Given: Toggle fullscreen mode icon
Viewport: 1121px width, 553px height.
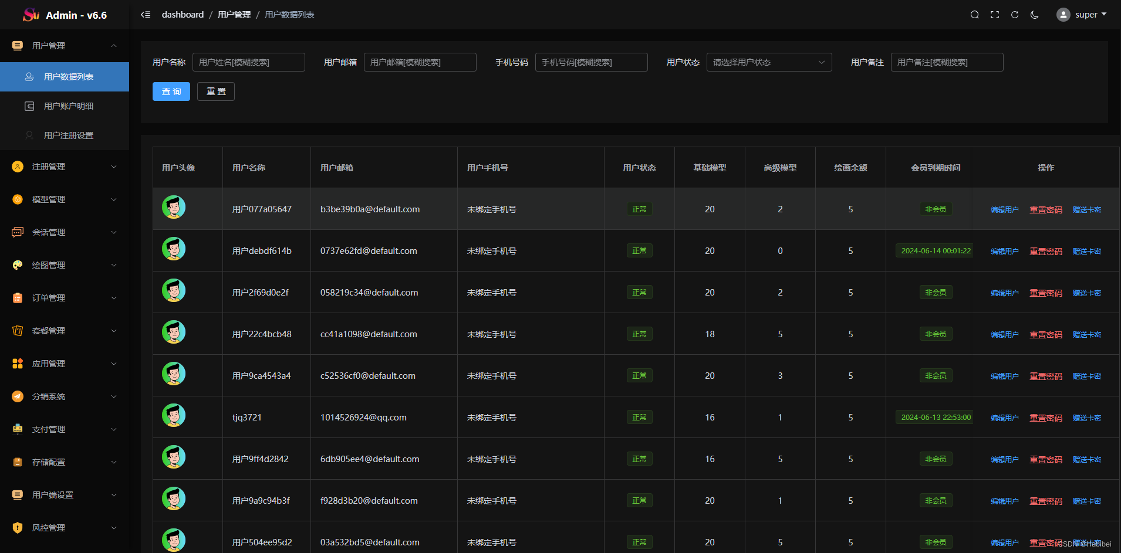Looking at the screenshot, I should (995, 15).
